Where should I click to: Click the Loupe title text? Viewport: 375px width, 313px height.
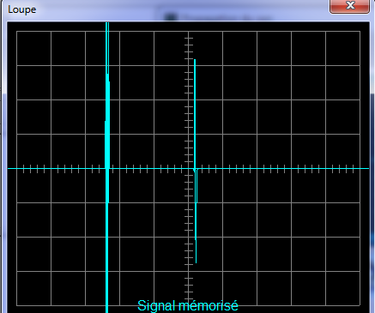pos(22,9)
